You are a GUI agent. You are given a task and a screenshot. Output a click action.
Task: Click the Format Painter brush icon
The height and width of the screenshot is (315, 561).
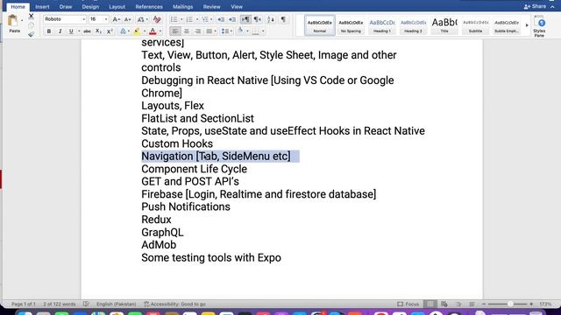[32, 34]
